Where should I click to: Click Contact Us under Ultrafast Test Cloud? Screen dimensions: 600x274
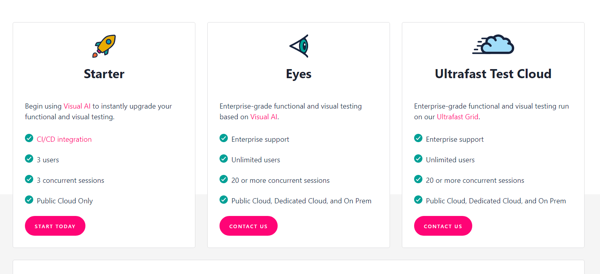(443, 226)
